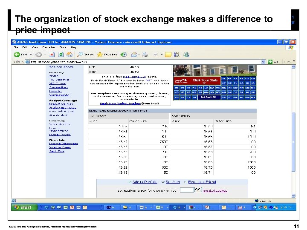This screenshot has height=230, width=307.
Task: Open the Insider Roster sidebar link
Action: tap(60, 135)
